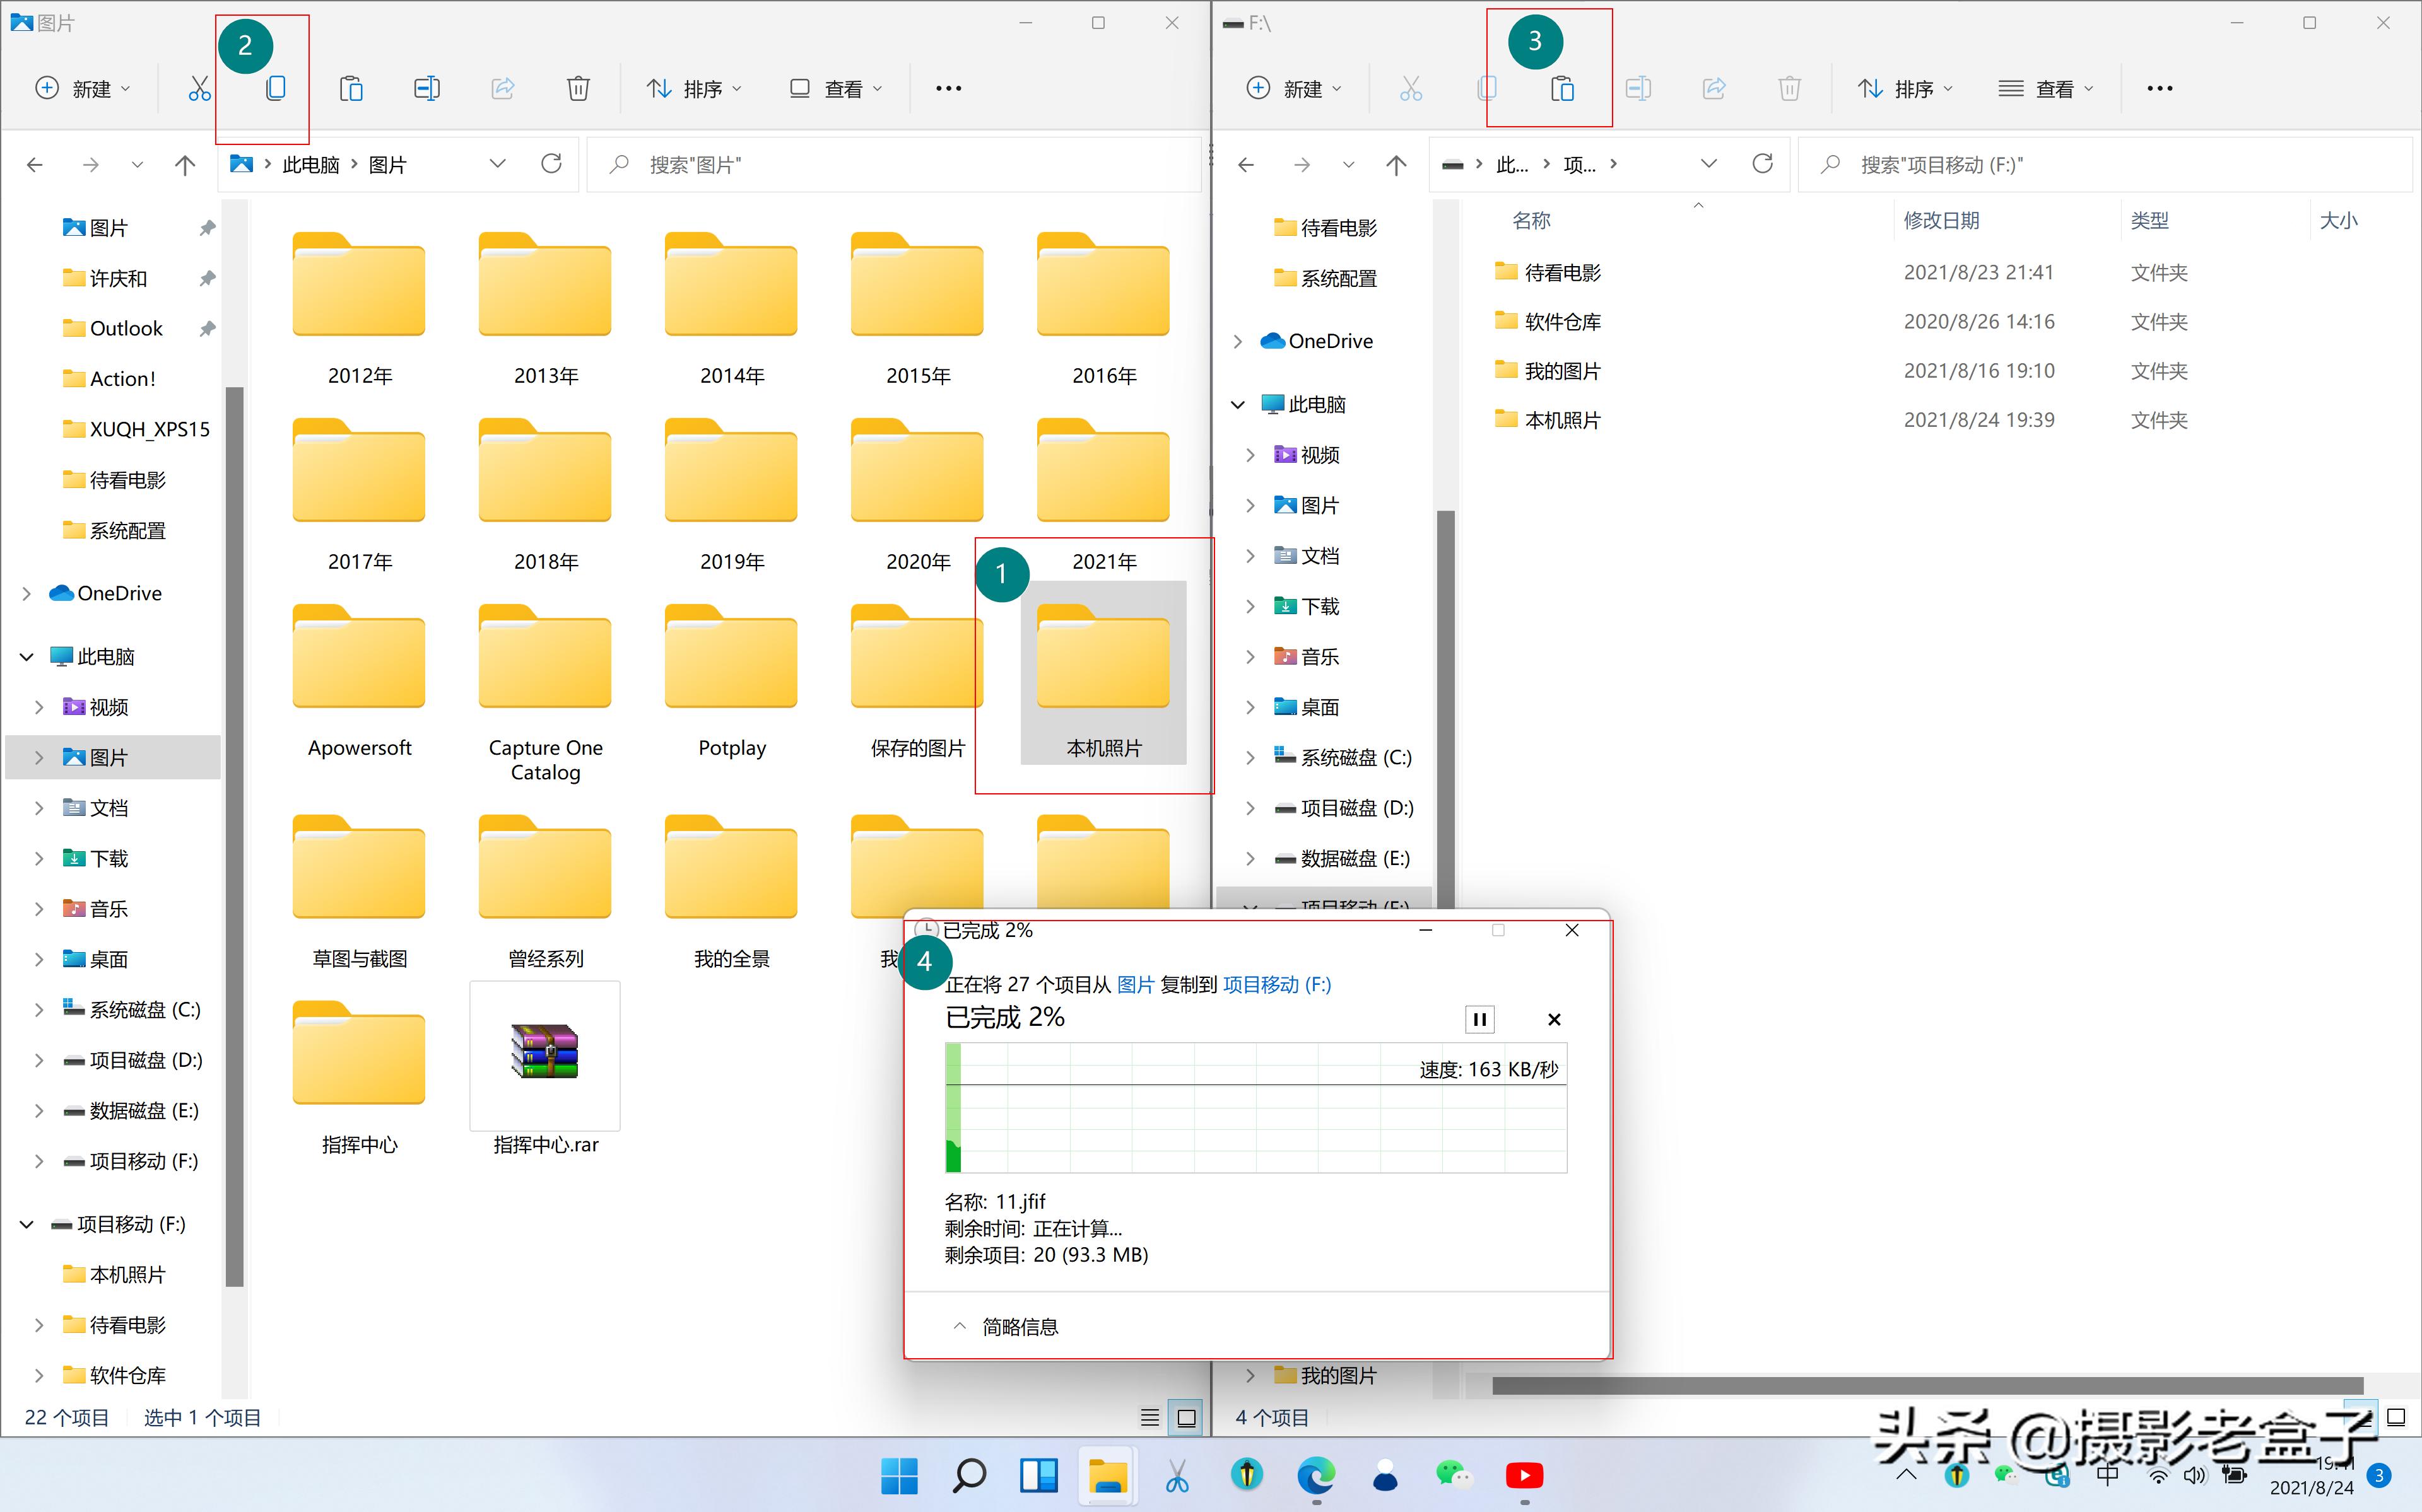Select the Cut icon in the left toolbar

(199, 88)
